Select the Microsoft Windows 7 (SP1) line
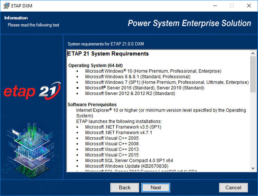258x196 pixels. [x=167, y=82]
